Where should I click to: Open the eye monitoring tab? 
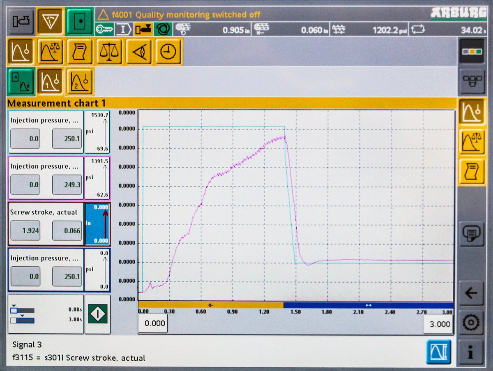(139, 51)
